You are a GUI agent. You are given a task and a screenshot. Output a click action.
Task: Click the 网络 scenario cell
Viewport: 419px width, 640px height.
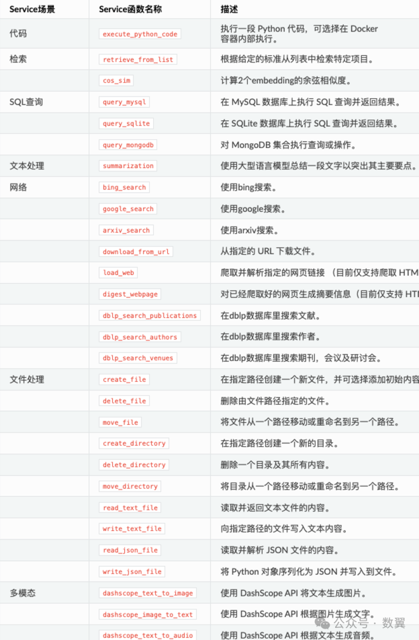coord(18,188)
